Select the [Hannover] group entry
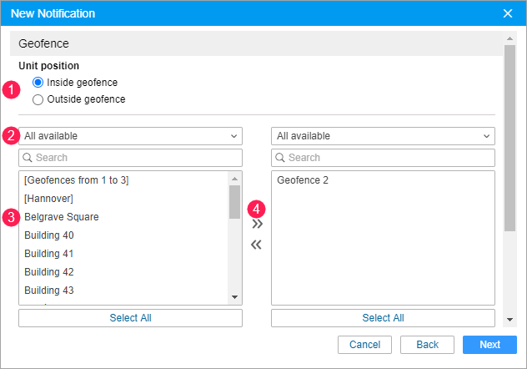This screenshot has width=527, height=369. click(x=49, y=199)
